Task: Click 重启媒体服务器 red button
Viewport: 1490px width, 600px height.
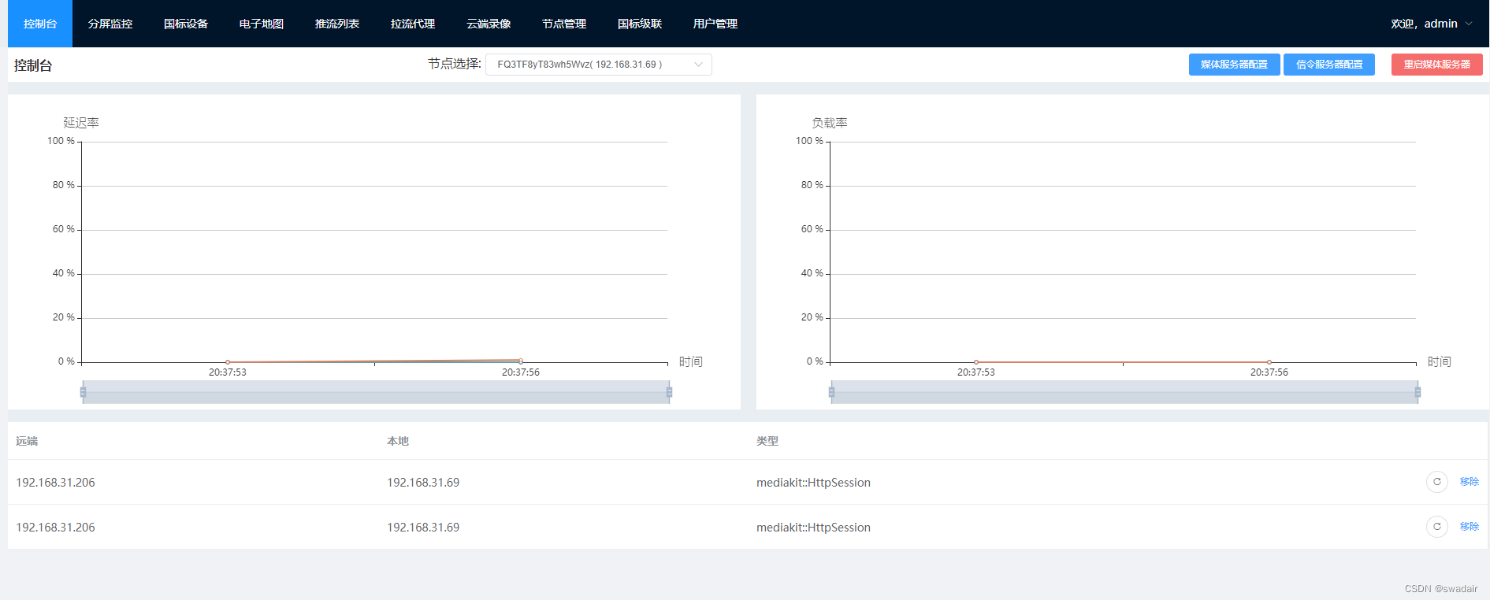Action: point(1437,65)
